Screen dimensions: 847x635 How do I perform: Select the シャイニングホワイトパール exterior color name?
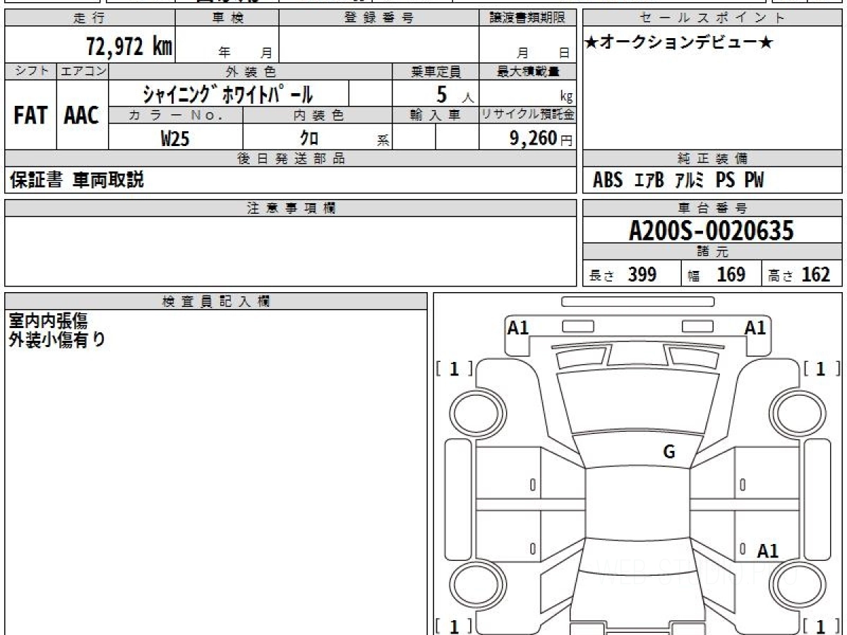click(x=227, y=94)
